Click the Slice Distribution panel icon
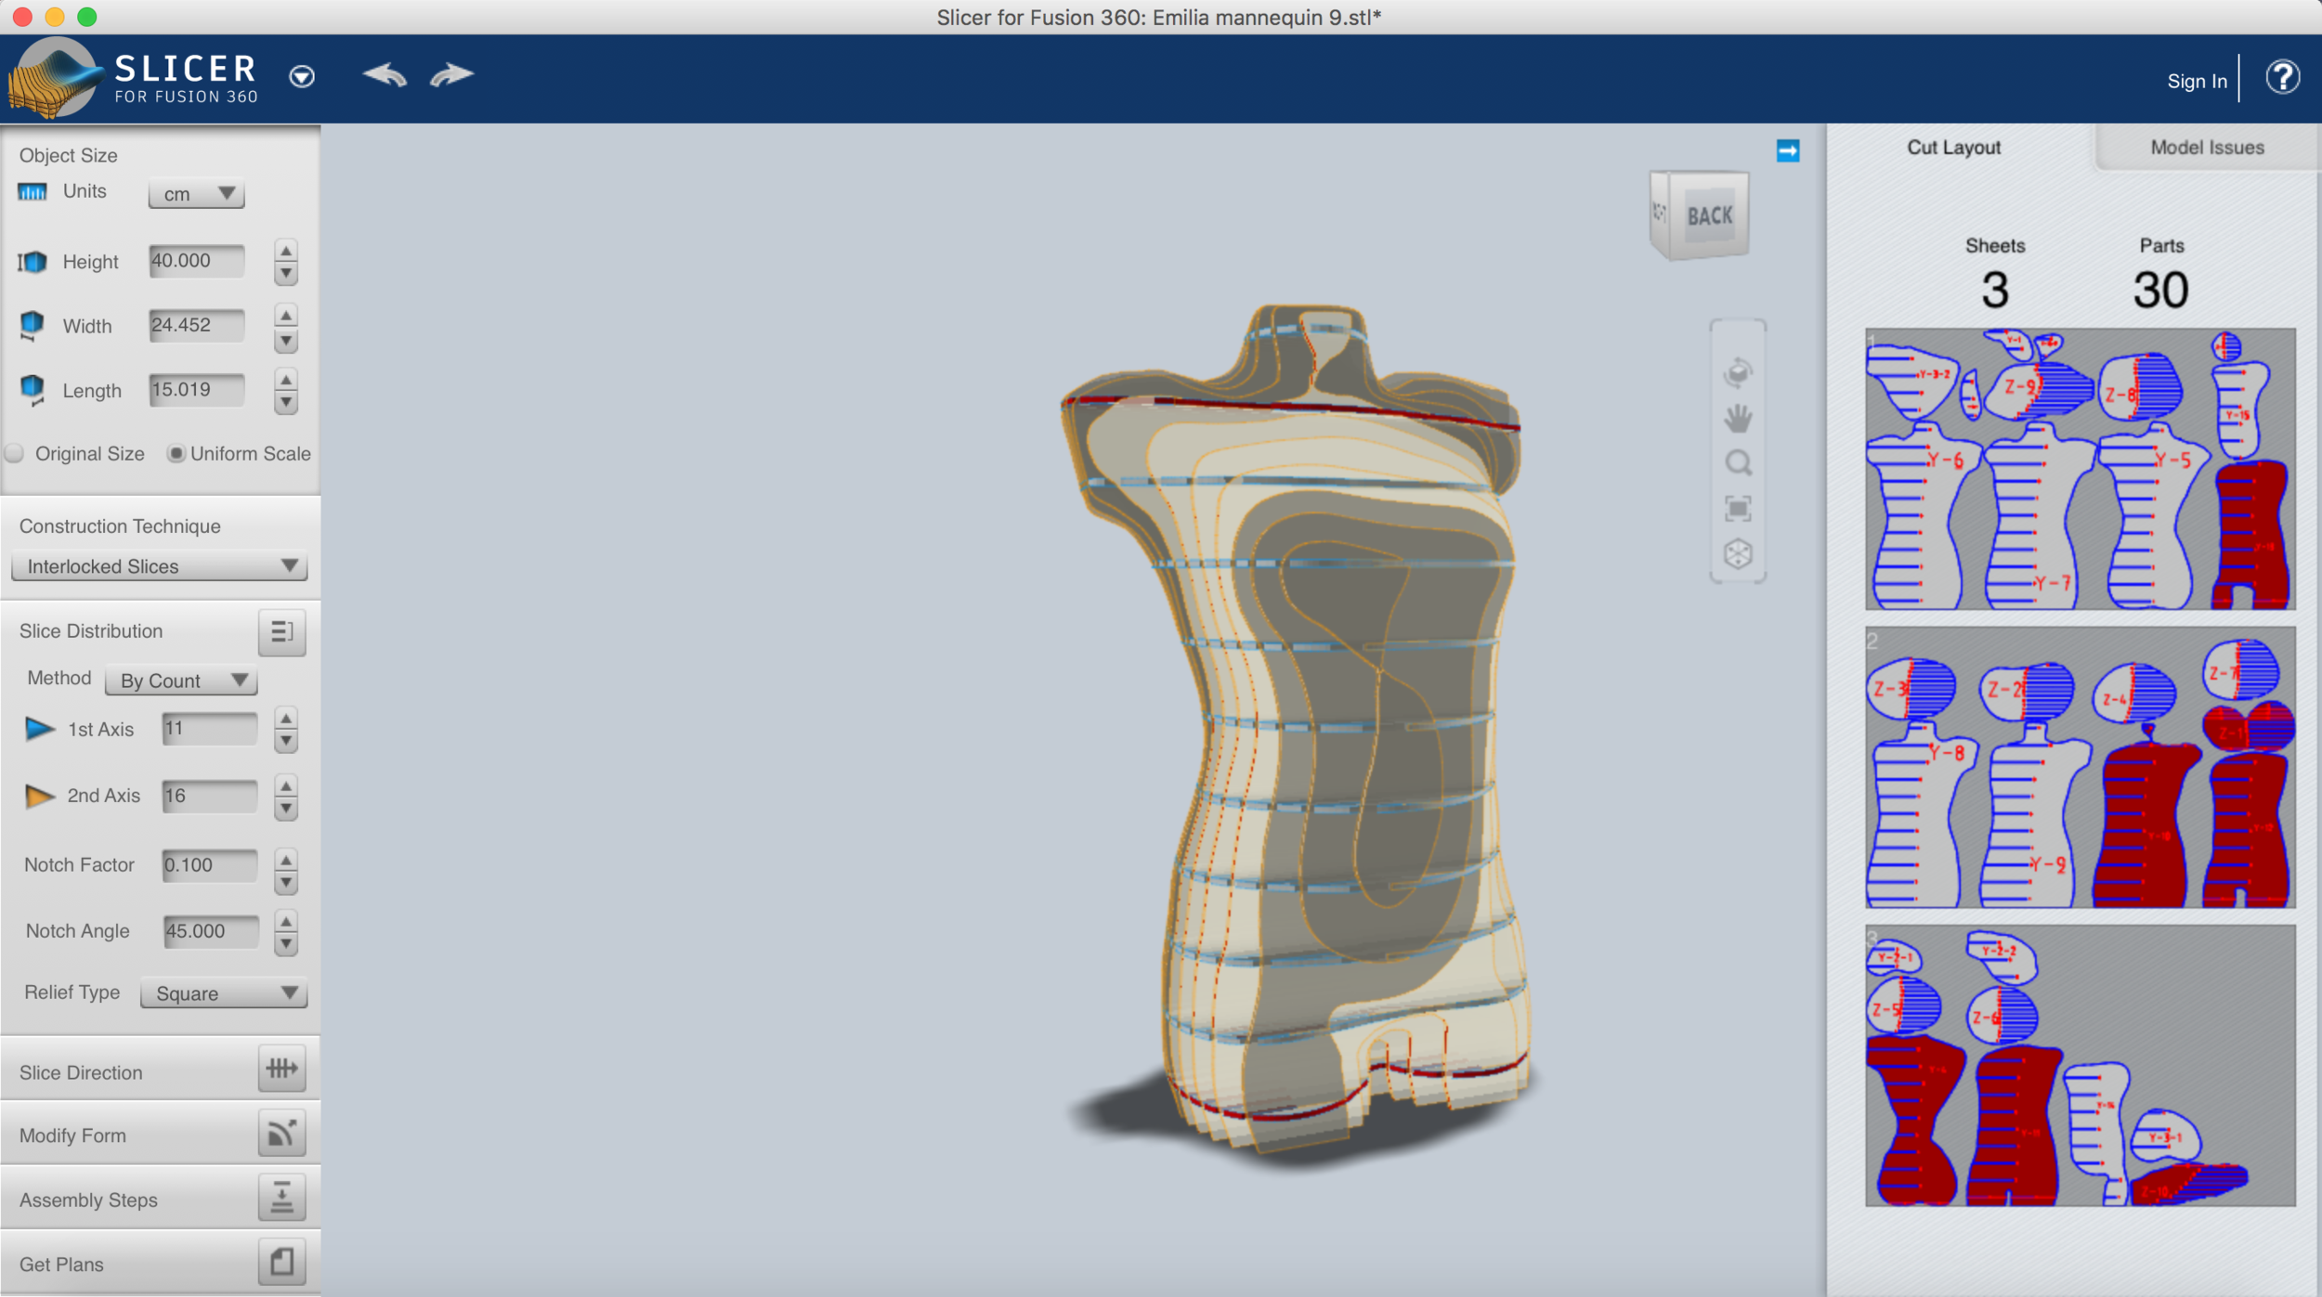The height and width of the screenshot is (1297, 2322). point(282,632)
